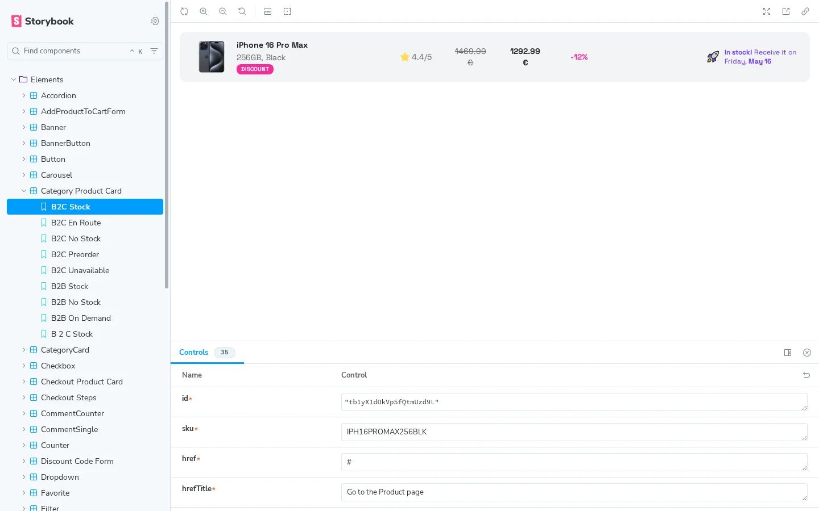Image resolution: width=819 pixels, height=511 pixels.
Task: Zoom out on the preview canvas
Action: (x=223, y=11)
